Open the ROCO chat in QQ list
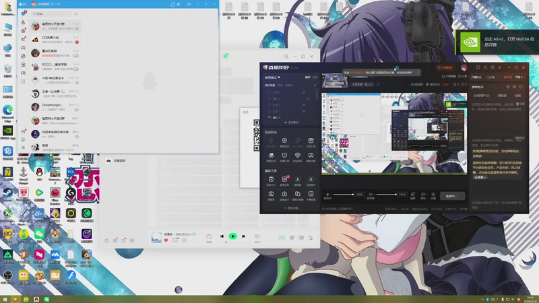Viewport: 539px width, 303px height. click(55, 67)
